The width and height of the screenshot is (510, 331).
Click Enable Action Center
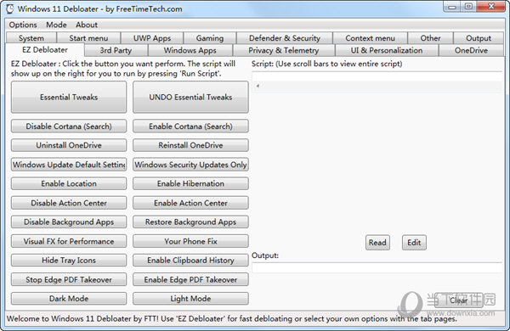[190, 203]
